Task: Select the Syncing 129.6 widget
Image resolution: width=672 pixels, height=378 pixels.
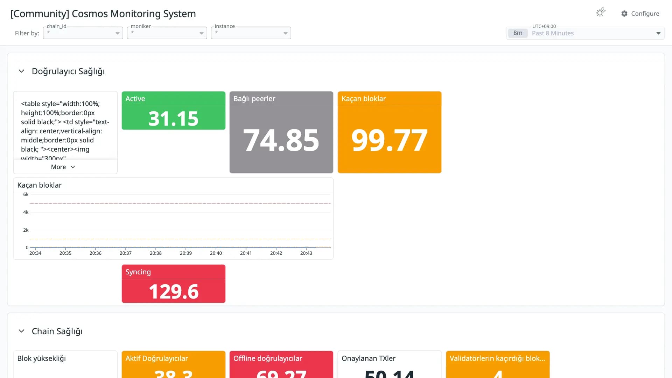Action: tap(174, 284)
